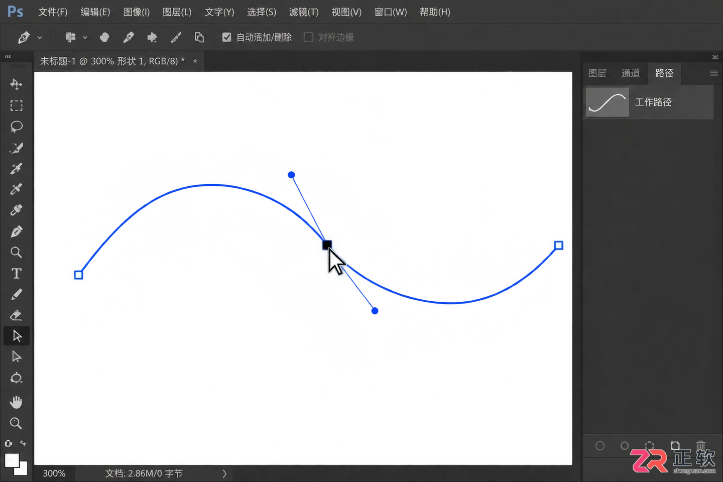The width and height of the screenshot is (723, 482).
Task: Open the 图像(I) menu
Action: click(137, 12)
